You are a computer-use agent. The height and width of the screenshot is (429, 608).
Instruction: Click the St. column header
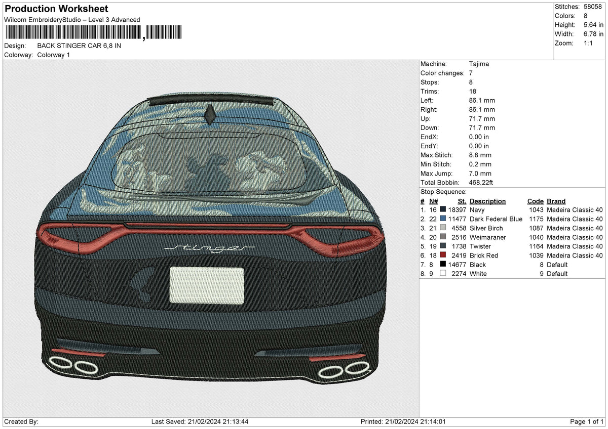462,201
